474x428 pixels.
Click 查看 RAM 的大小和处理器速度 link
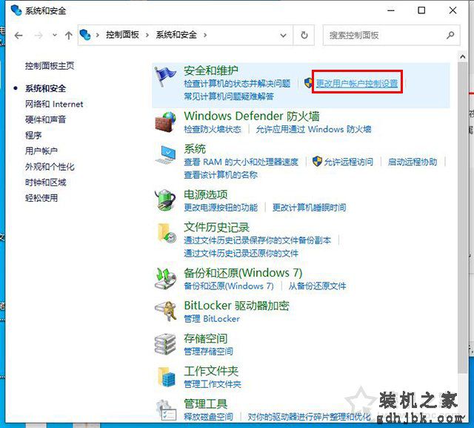pos(241,162)
